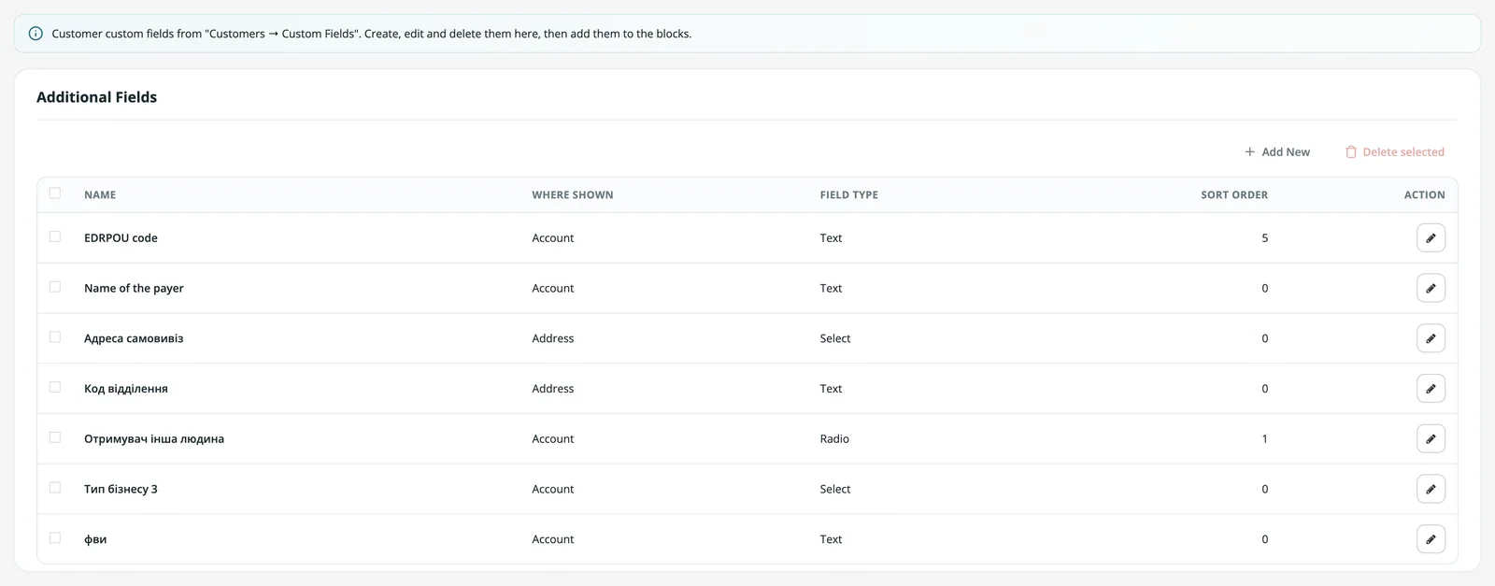The width and height of the screenshot is (1495, 586).
Task: Click the info icon in the notice banner
Action: coord(36,34)
